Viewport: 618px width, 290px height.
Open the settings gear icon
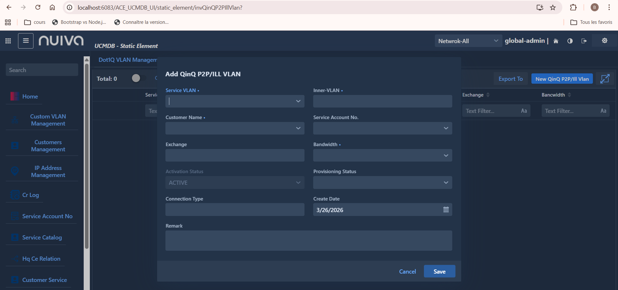pyautogui.click(x=605, y=41)
